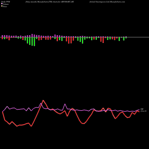Click the 'Daily PVM' chart title
The width and height of the screenshot is (149, 149).
pos(6,2)
